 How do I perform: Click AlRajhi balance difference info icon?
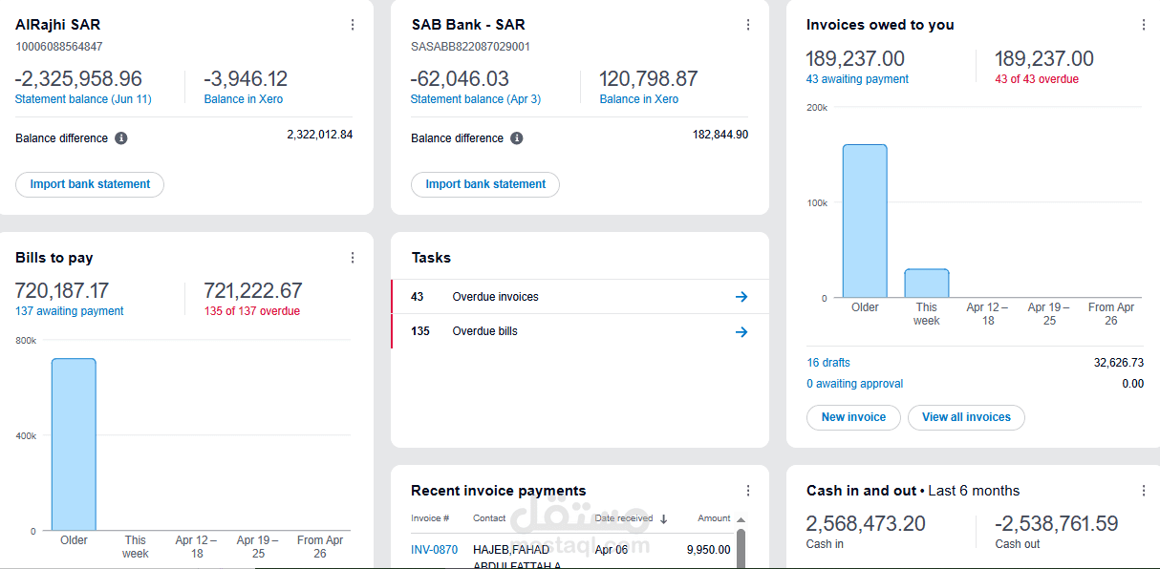pyautogui.click(x=121, y=138)
